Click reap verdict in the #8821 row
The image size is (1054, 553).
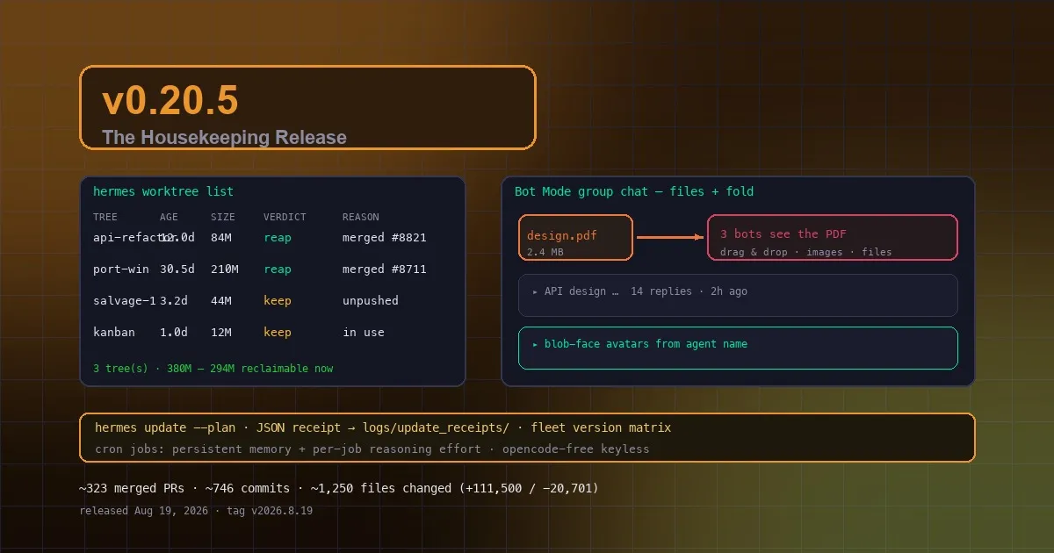(278, 238)
